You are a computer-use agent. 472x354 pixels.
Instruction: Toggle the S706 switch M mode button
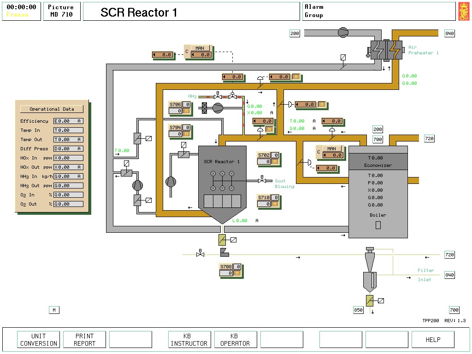coord(187,111)
